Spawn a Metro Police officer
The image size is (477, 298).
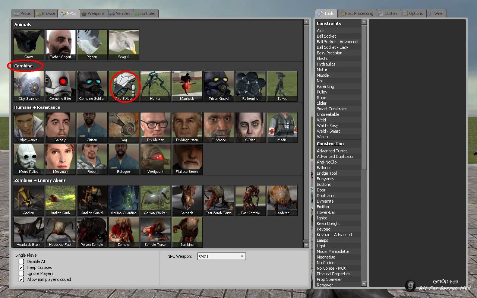click(29, 159)
